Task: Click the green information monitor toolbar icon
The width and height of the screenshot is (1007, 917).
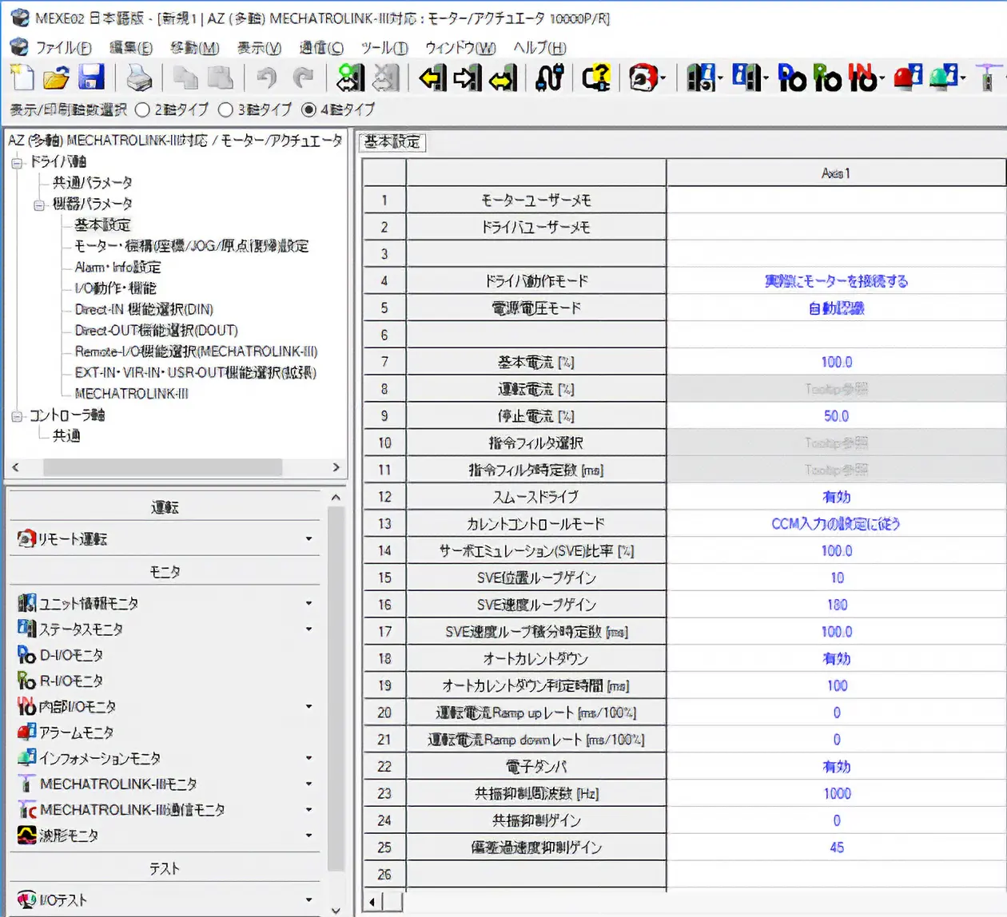Action: point(945,77)
